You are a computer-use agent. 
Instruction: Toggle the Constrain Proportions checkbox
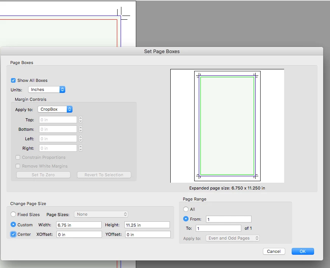pyautogui.click(x=18, y=157)
